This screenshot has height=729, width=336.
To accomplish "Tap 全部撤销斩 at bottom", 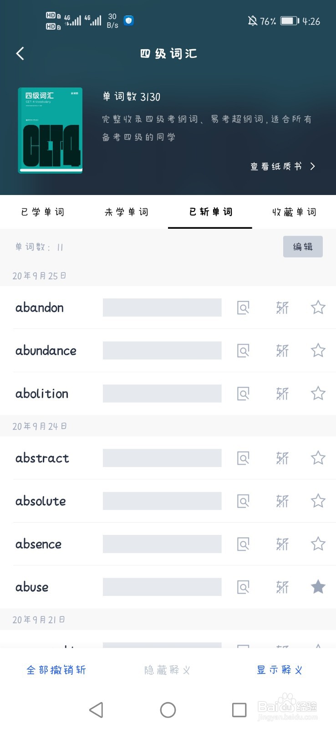I will (56, 670).
